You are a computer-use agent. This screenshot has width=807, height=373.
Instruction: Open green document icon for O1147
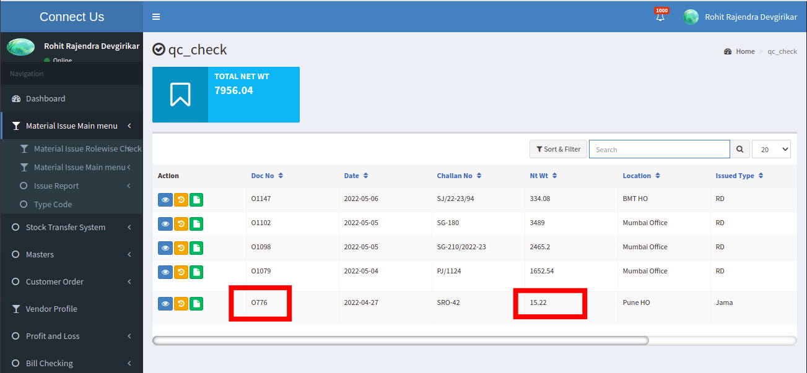pos(196,199)
